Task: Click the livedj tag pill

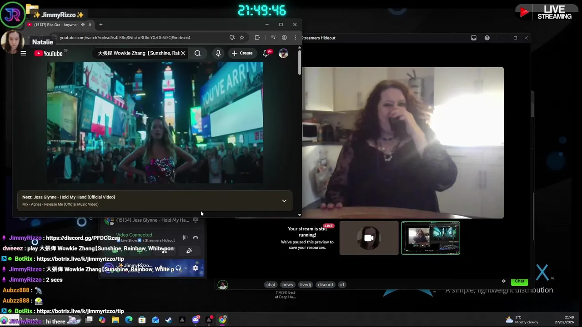Action: [306, 285]
